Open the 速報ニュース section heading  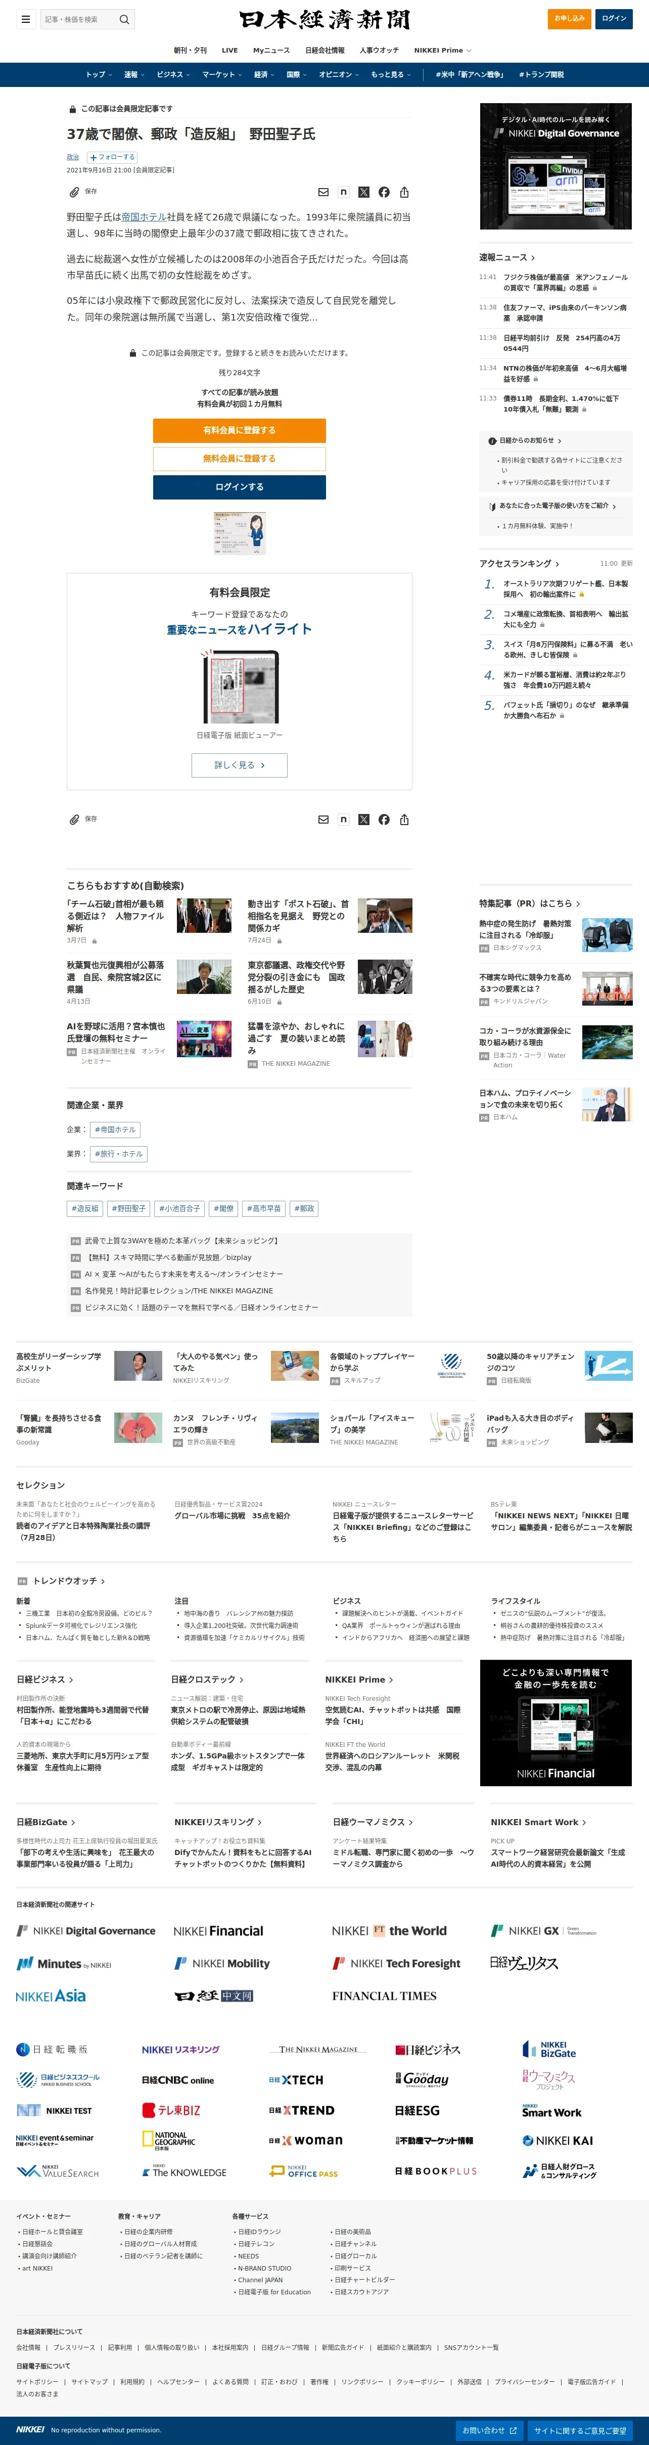coord(506,257)
